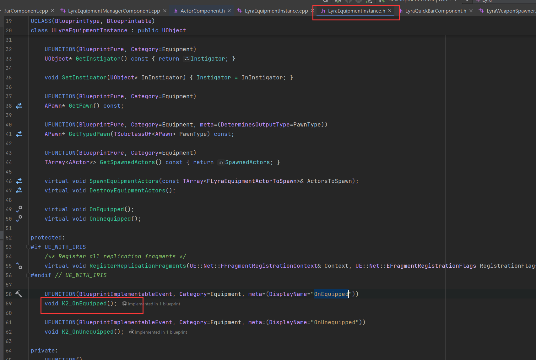
Task: Close the LyraEquipmentInstance.h tab
Action: click(390, 11)
